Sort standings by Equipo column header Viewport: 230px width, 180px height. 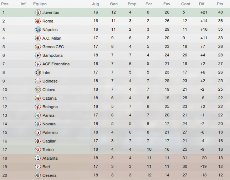[x=40, y=4]
